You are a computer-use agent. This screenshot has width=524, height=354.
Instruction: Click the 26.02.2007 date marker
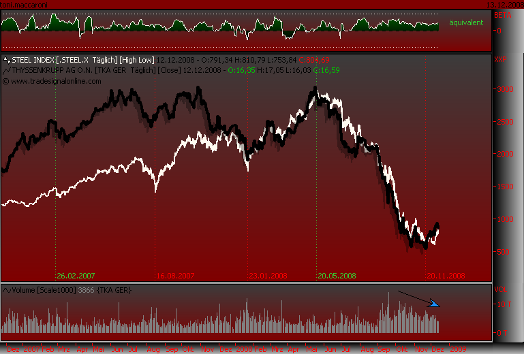tap(76, 276)
